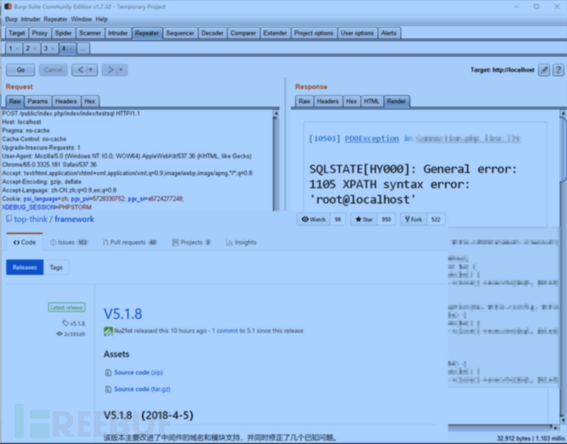Show response HTML view

coord(371,101)
